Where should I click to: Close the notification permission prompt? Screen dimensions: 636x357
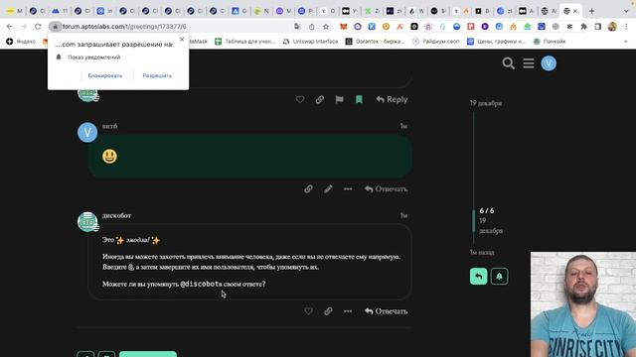pyautogui.click(x=182, y=40)
